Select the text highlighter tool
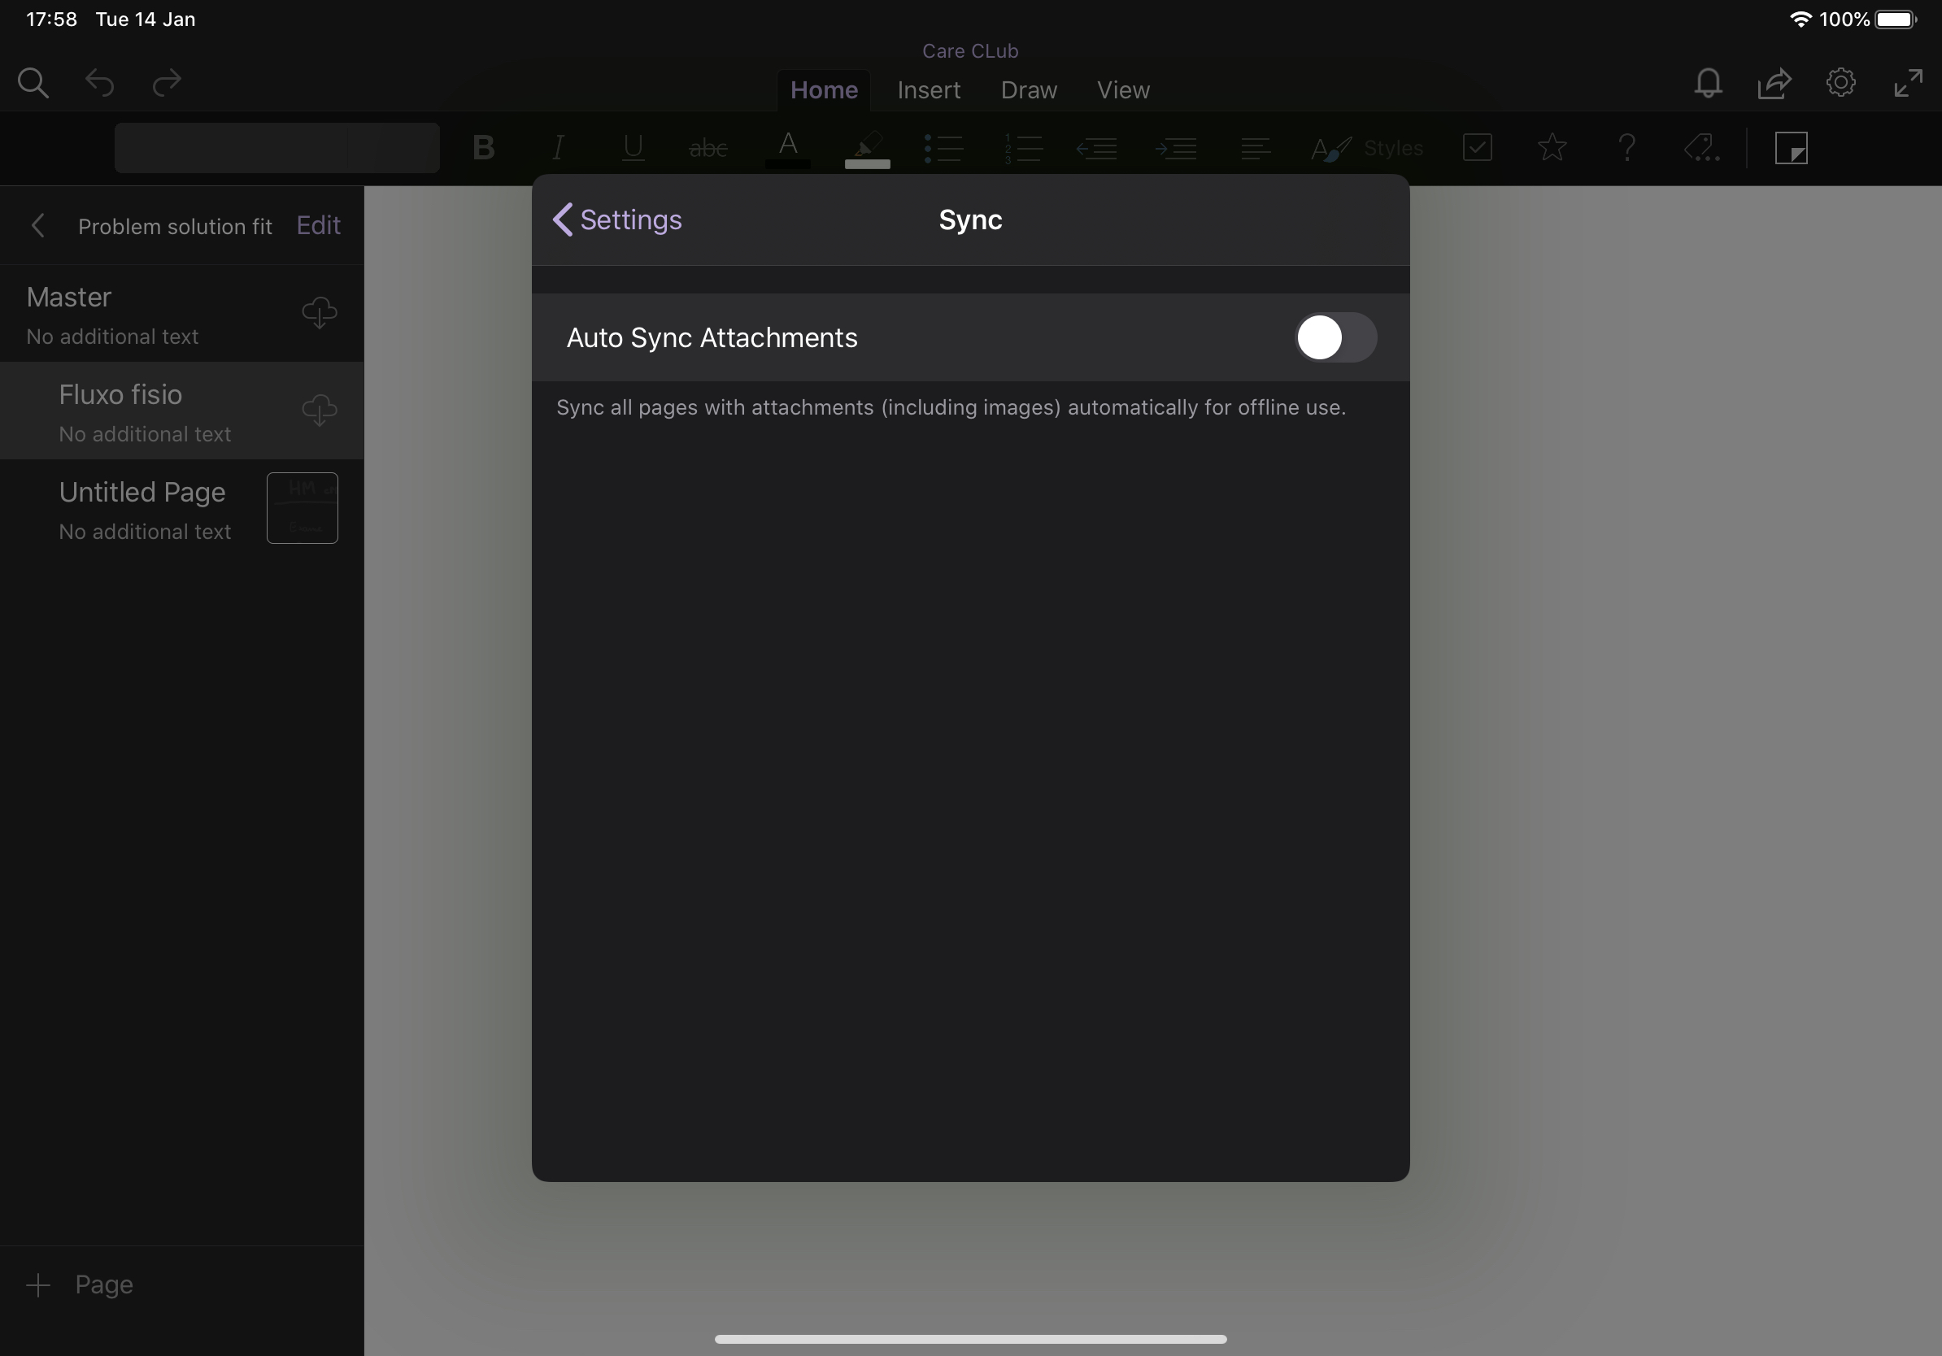 tap(867, 149)
